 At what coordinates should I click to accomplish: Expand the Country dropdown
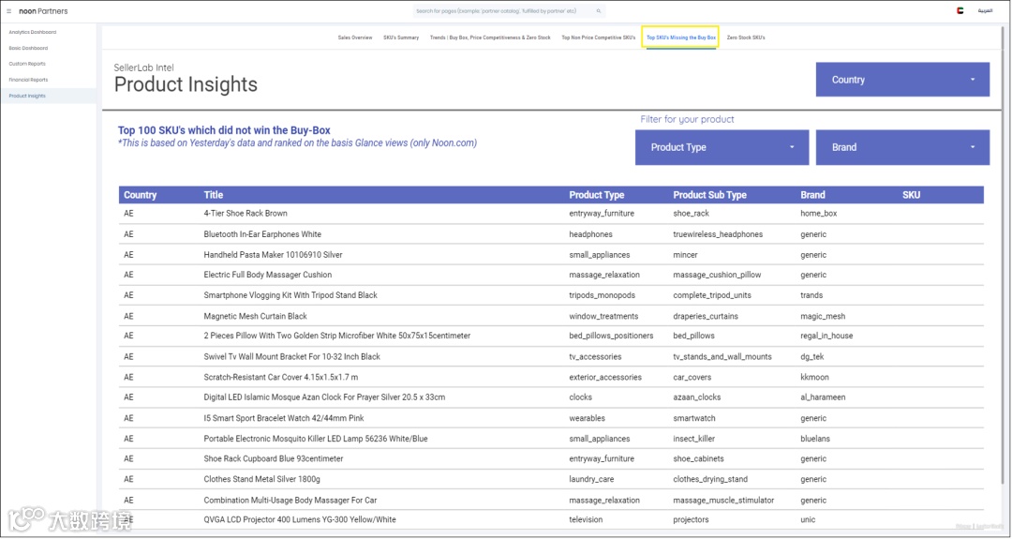click(902, 80)
